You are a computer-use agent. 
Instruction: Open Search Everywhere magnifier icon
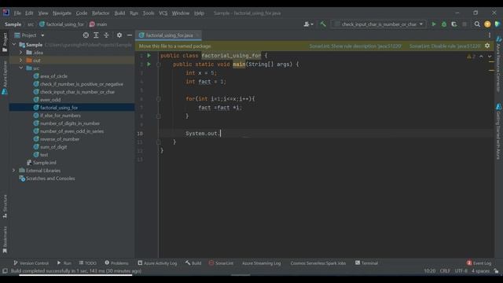[x=477, y=24]
